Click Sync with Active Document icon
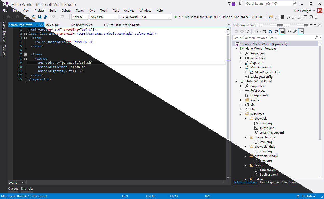 tap(264, 31)
